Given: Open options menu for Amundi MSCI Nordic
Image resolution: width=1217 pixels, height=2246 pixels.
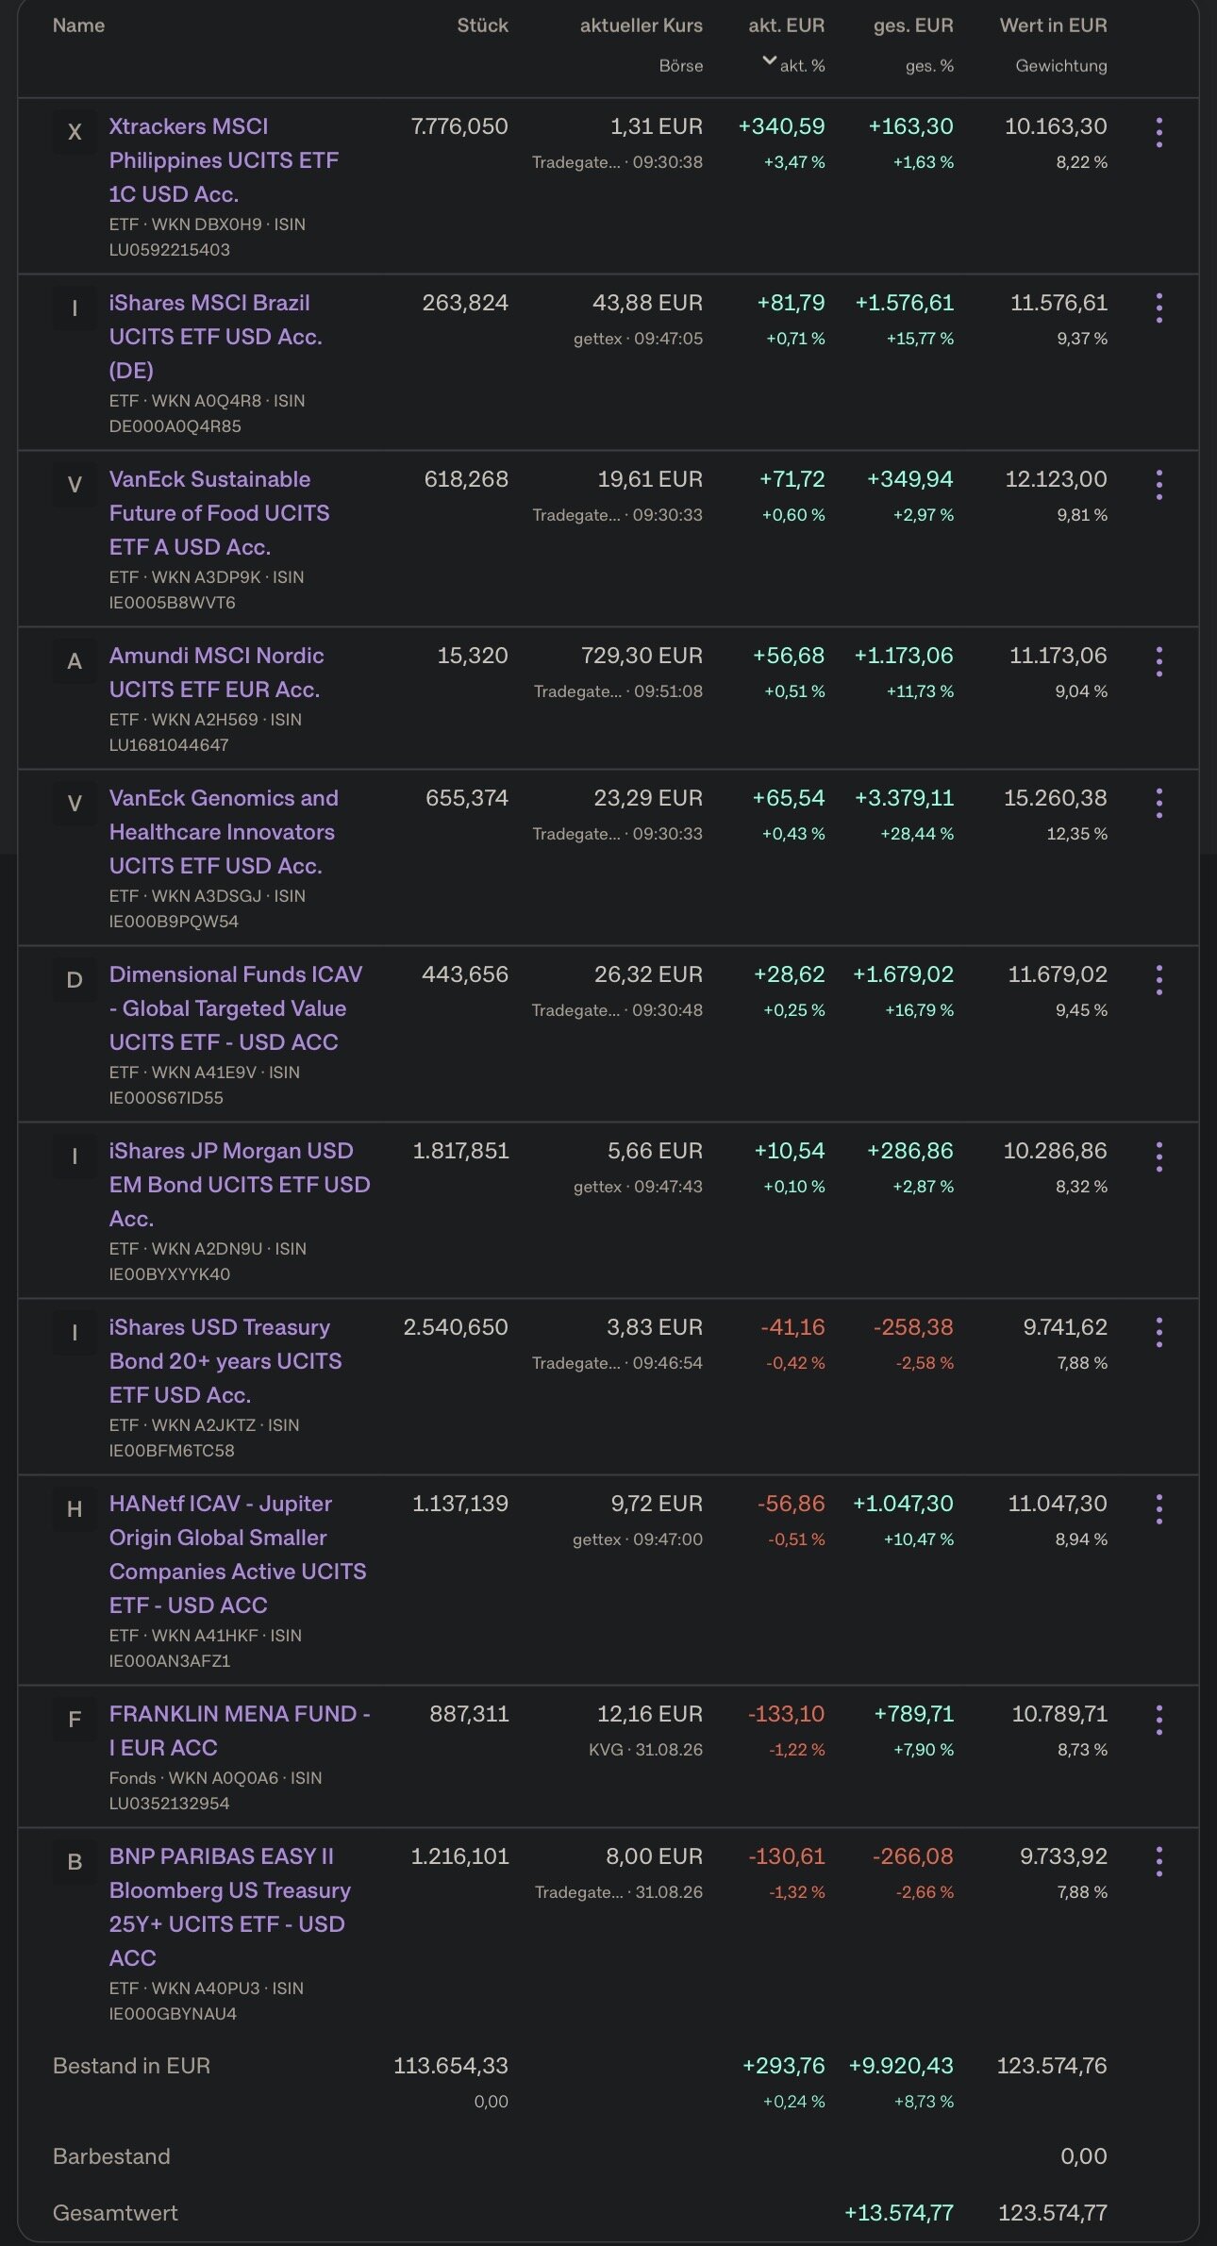Looking at the screenshot, I should (x=1159, y=661).
